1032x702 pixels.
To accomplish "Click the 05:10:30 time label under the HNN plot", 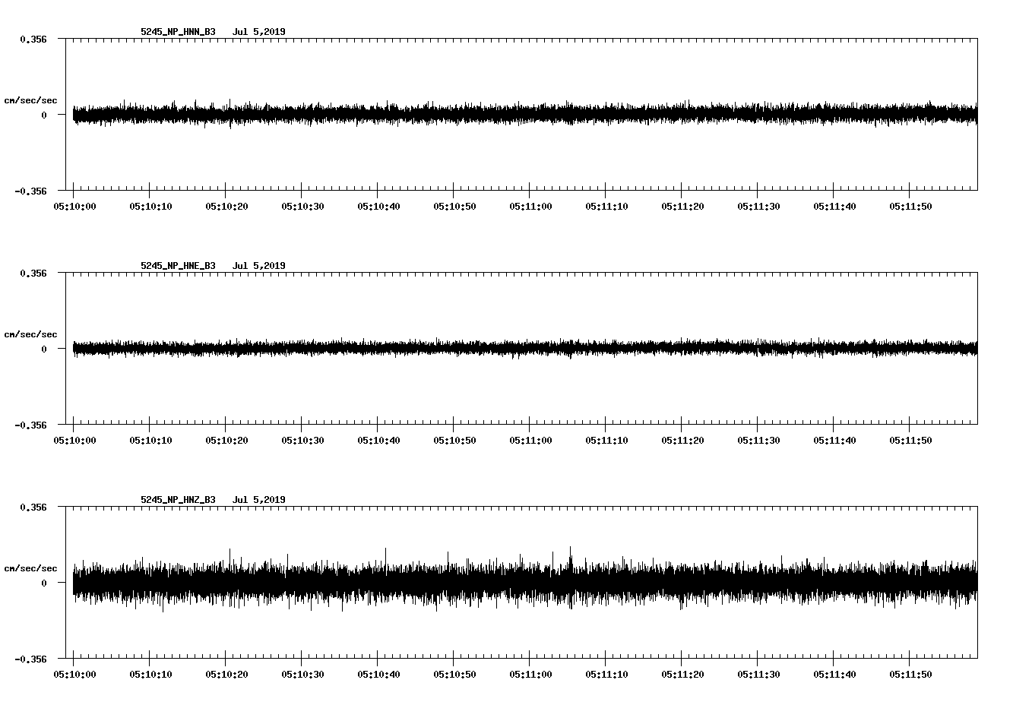I will [302, 206].
